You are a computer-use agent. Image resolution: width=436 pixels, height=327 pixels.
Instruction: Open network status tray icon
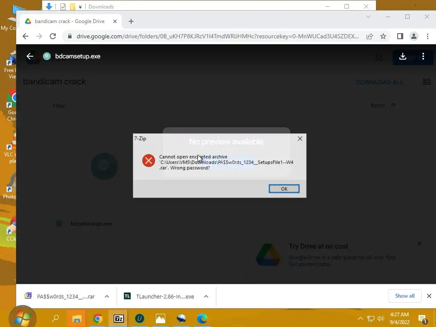coord(371,318)
